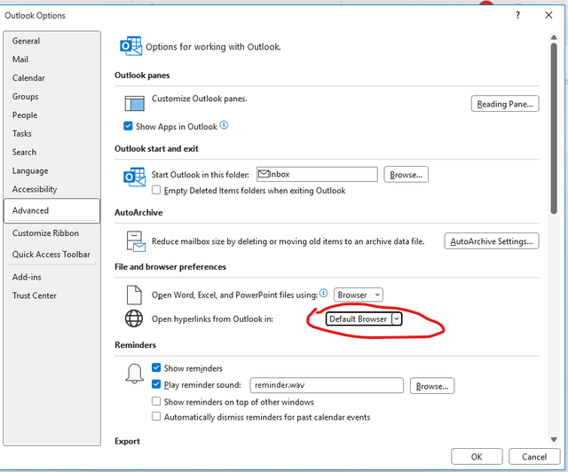Select the Mail category

[x=51, y=59]
